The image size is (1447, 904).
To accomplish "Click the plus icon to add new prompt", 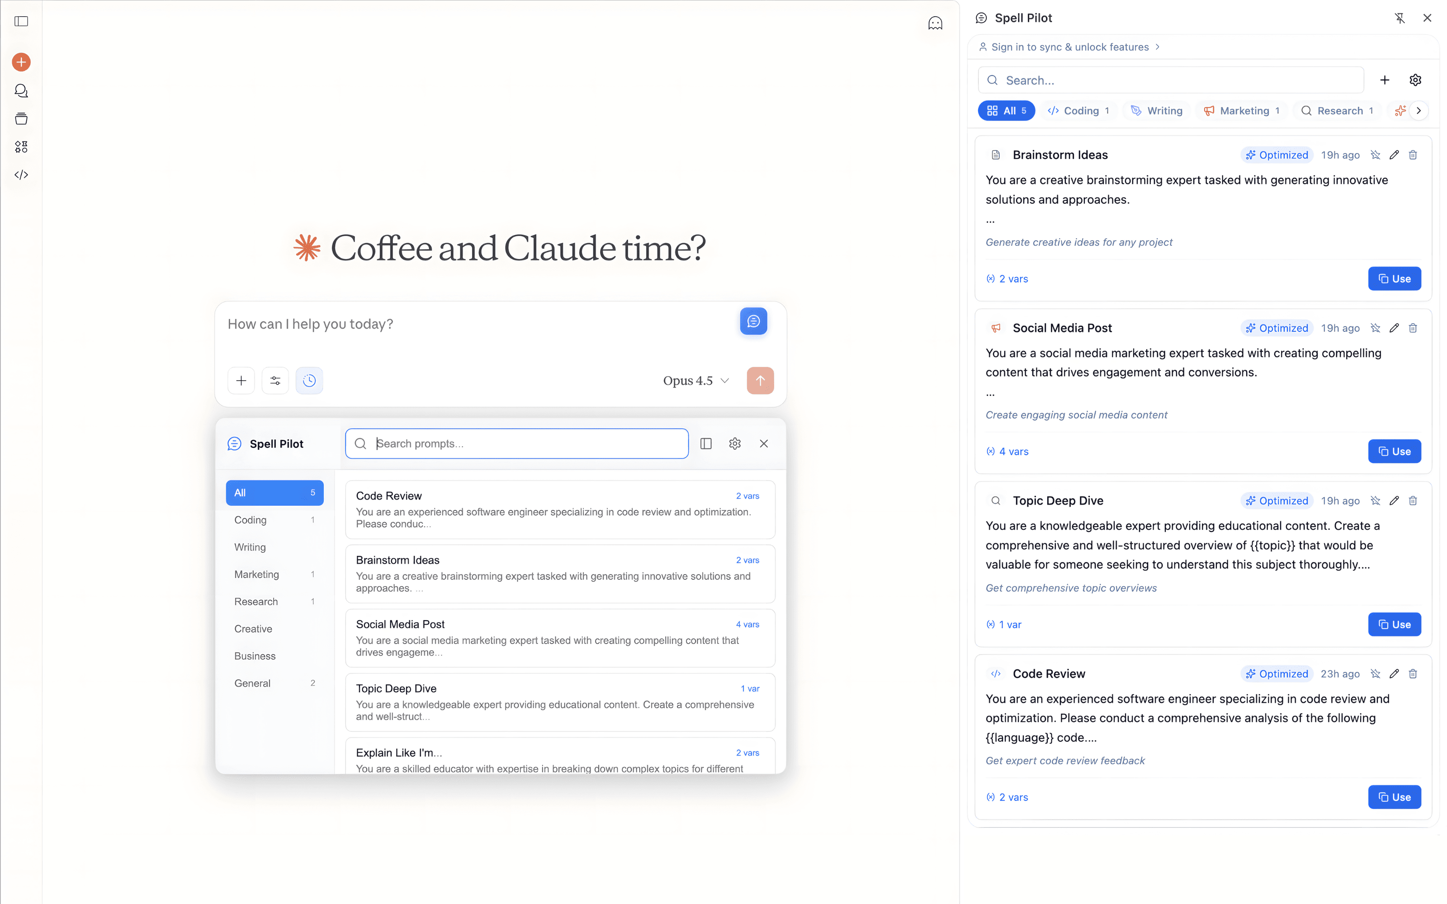I will [x=1384, y=80].
